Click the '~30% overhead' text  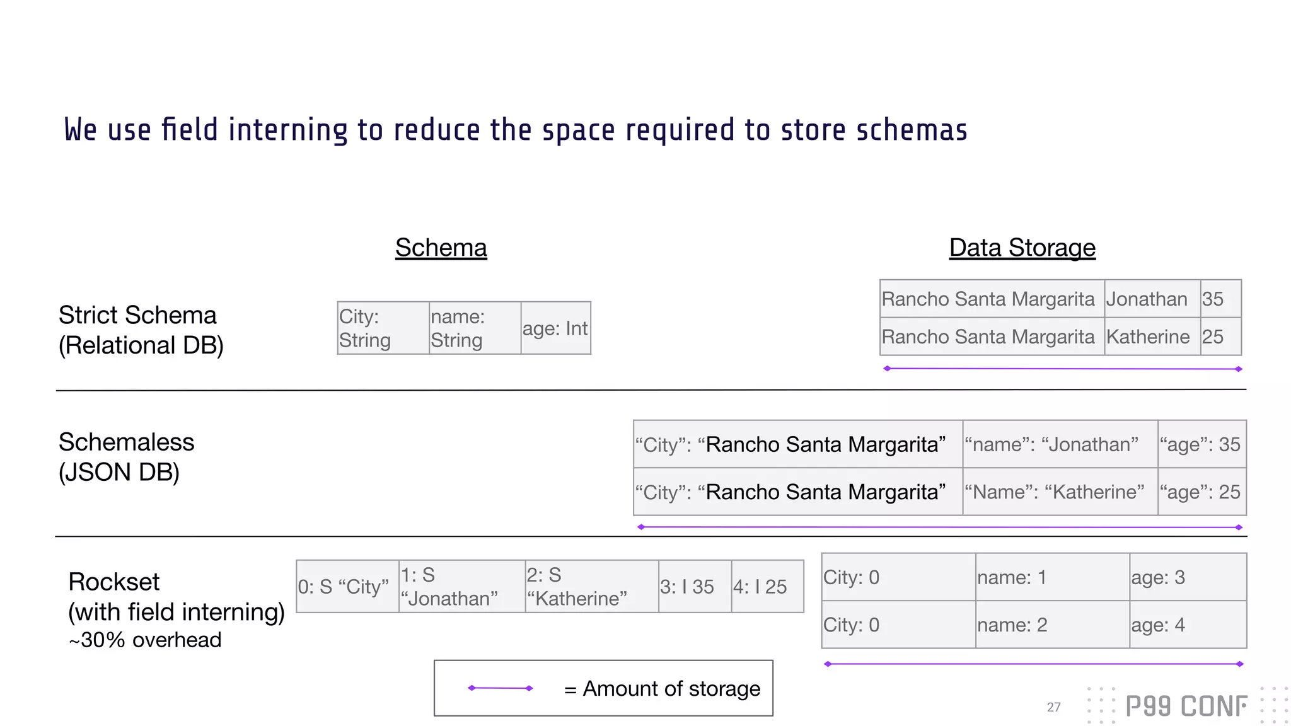(145, 640)
